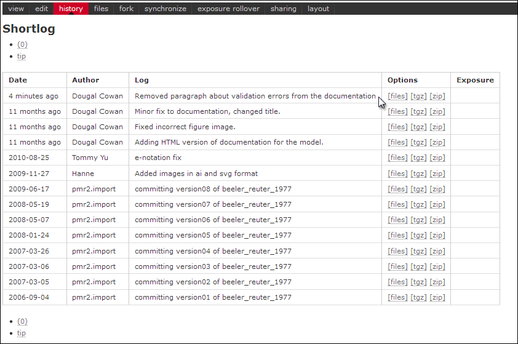
Task: Open [files] for the validation errors commit
Action: [x=397, y=96]
